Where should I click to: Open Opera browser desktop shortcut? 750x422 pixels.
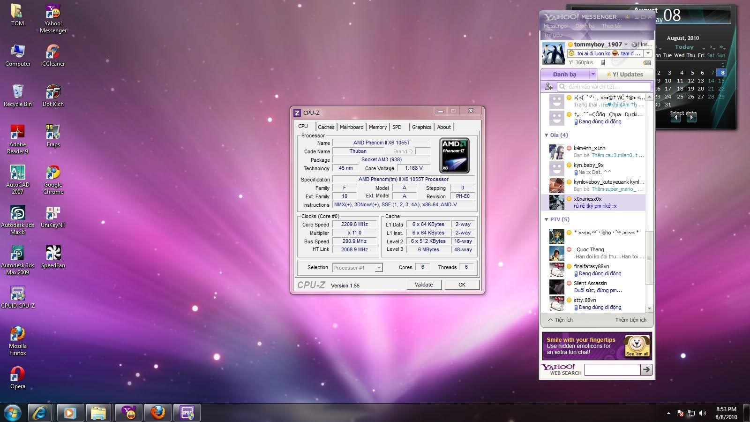17,378
